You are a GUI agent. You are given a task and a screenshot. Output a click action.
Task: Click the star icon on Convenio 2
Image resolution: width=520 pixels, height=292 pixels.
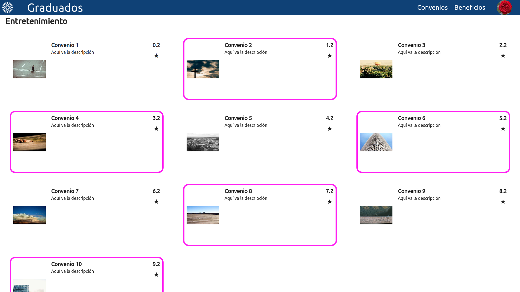coord(330,56)
